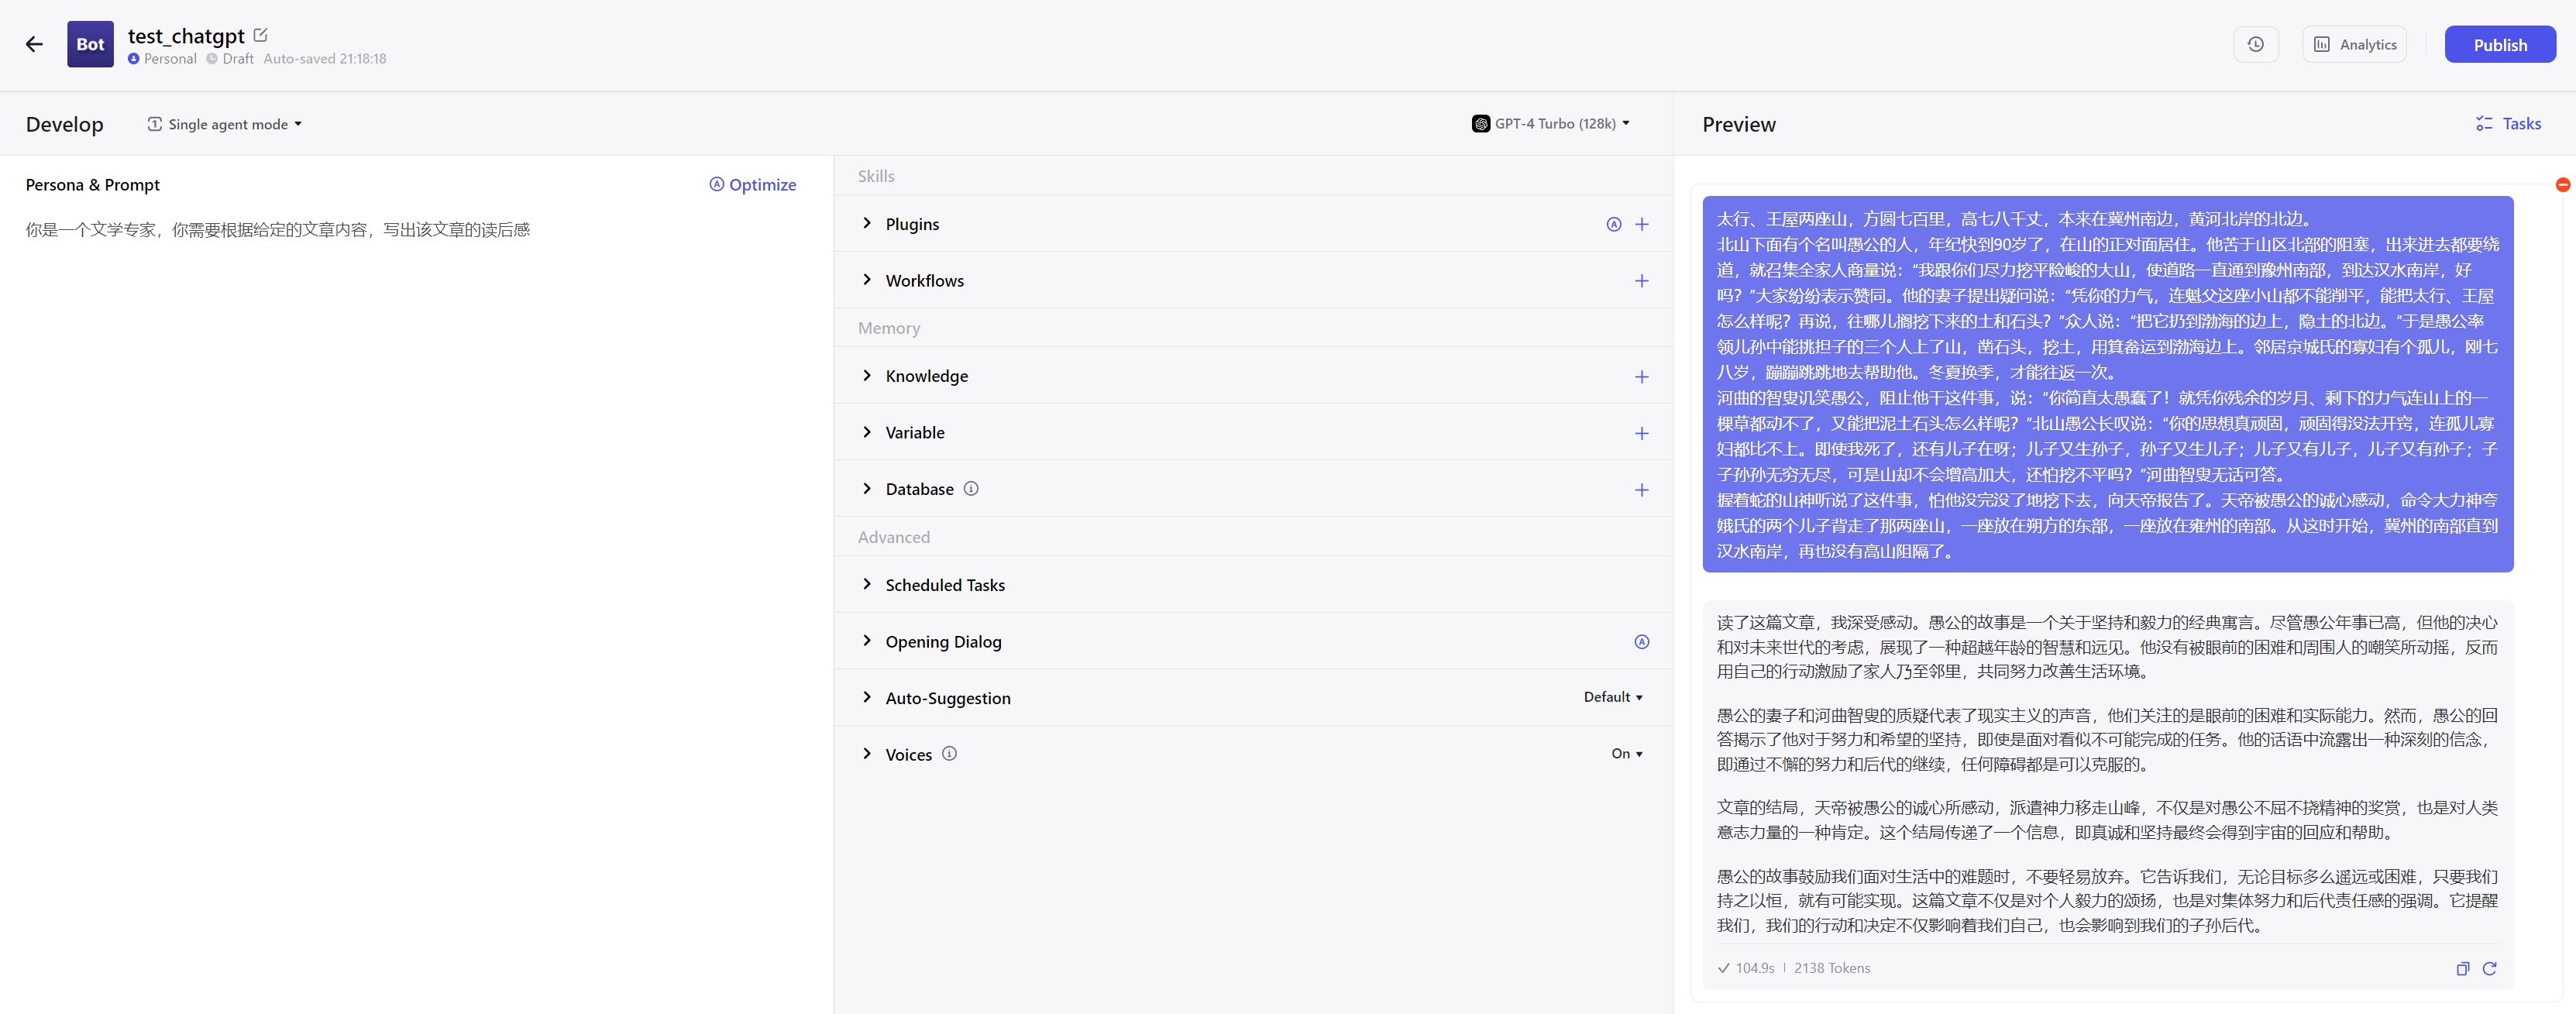Click into the Persona & Prompt text
Image resolution: width=2576 pixels, height=1014 pixels.
click(278, 230)
